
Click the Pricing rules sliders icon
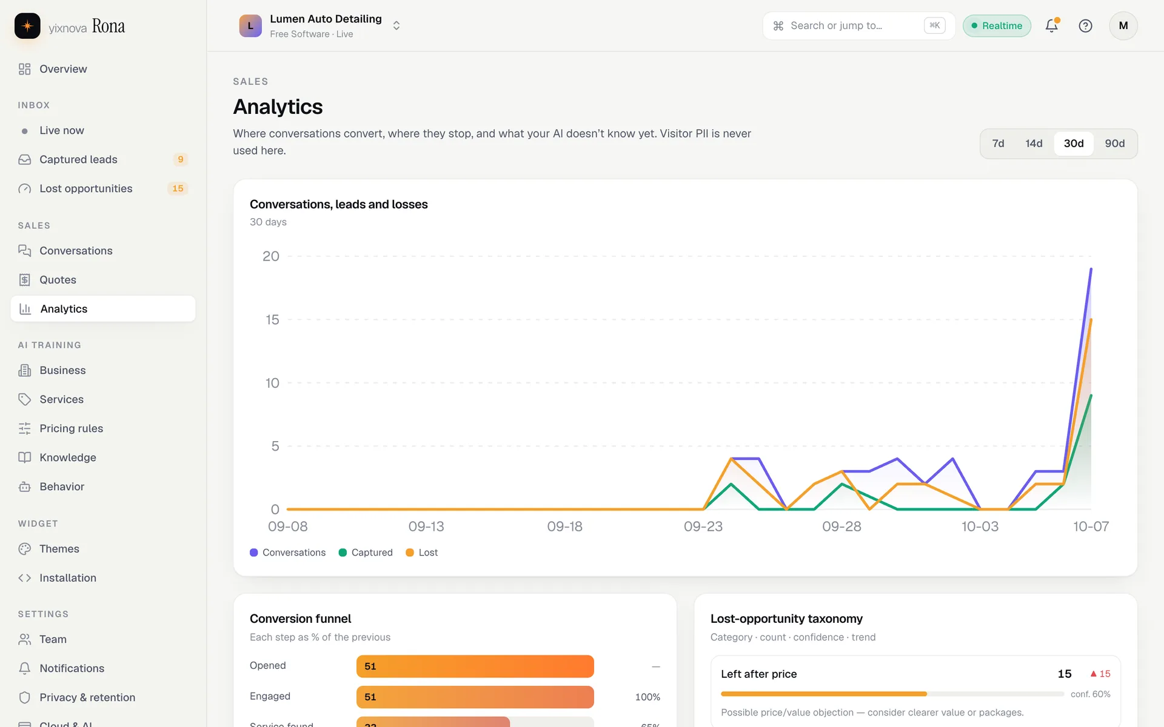pos(24,428)
